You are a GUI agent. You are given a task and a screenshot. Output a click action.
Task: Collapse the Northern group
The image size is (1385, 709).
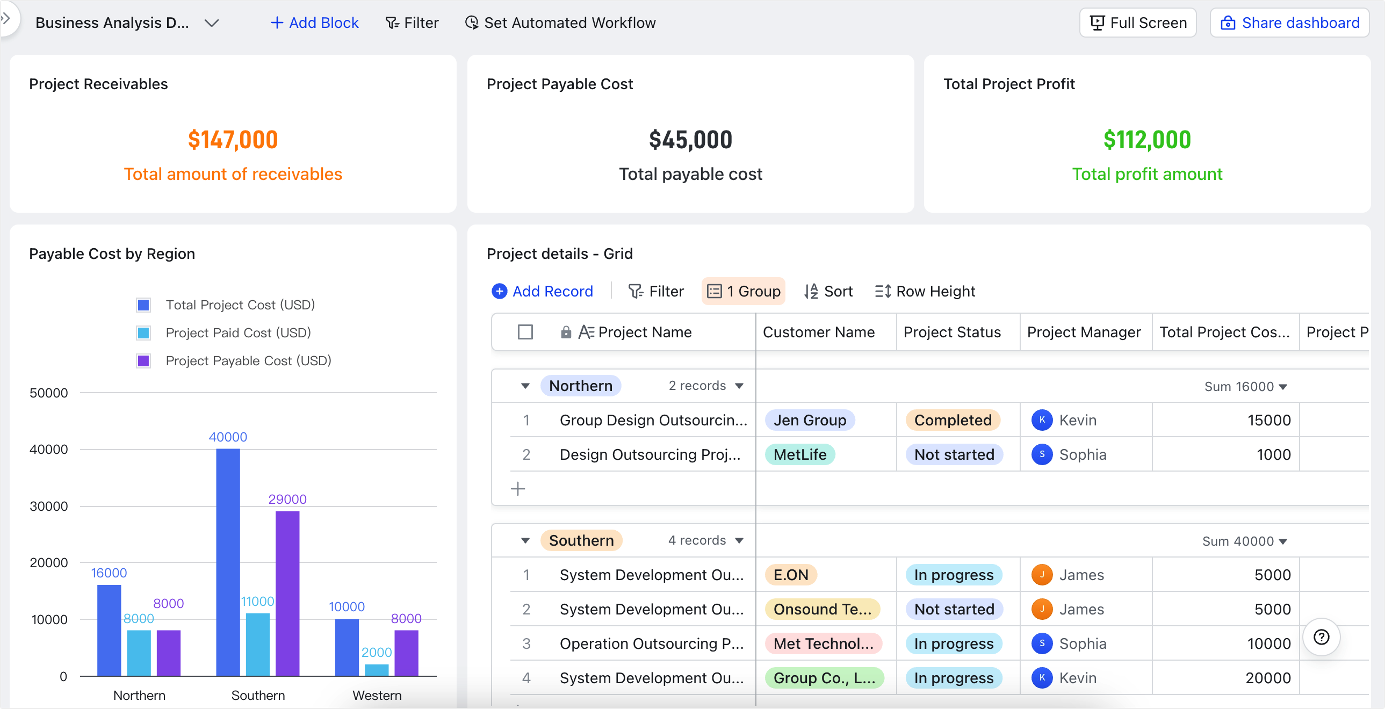click(x=525, y=386)
